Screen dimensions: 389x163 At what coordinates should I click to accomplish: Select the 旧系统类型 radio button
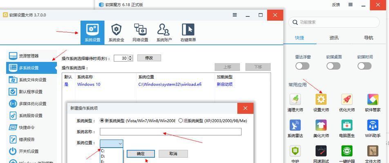[181, 121]
